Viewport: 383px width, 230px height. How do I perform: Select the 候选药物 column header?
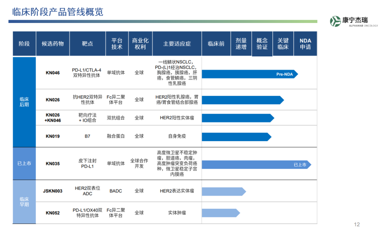(53, 44)
